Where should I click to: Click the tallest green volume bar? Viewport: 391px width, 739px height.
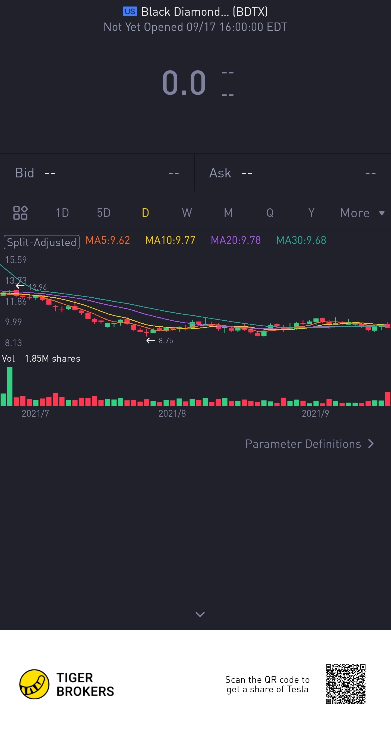10,386
